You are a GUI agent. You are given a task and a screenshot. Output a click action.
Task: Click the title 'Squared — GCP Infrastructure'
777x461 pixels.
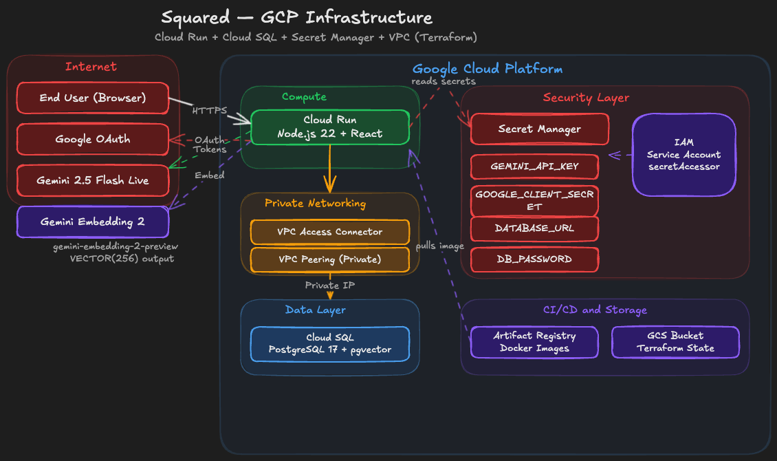297,18
